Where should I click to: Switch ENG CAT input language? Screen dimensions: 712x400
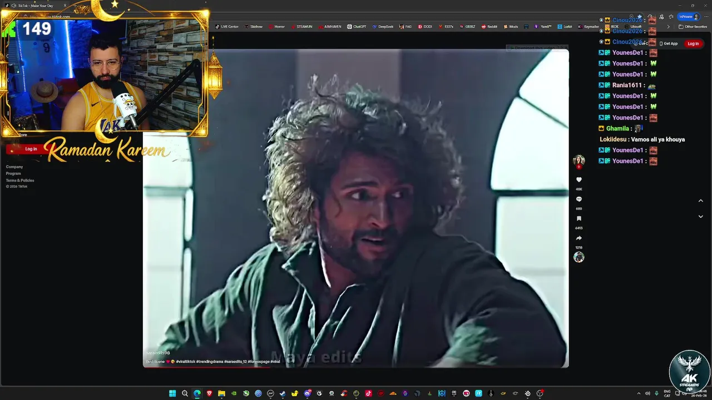667,393
